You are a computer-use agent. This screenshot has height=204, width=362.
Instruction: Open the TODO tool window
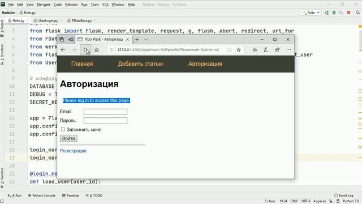tap(94, 195)
